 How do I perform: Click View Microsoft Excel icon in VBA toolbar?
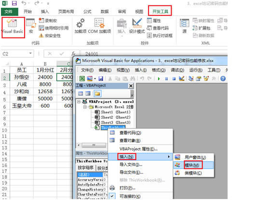coord(82,79)
